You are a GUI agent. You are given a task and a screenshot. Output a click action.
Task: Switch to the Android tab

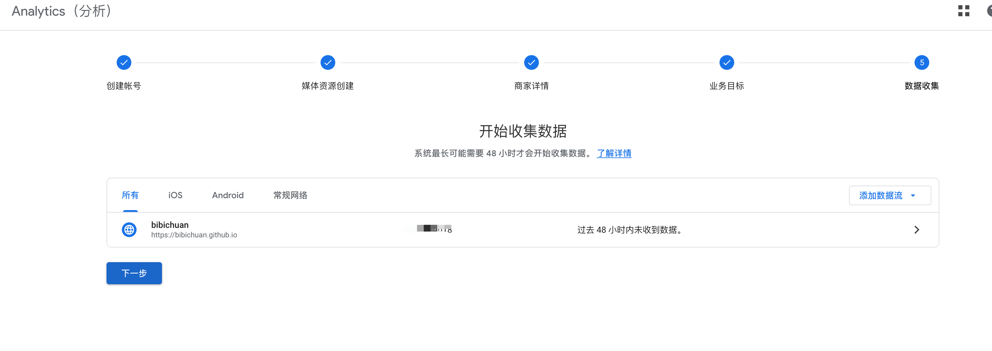(x=227, y=195)
